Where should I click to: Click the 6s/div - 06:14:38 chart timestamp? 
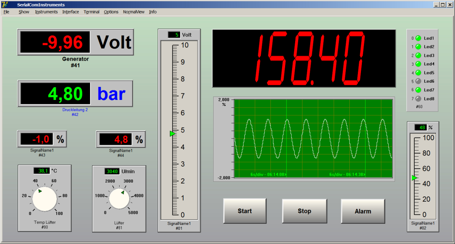348,174
